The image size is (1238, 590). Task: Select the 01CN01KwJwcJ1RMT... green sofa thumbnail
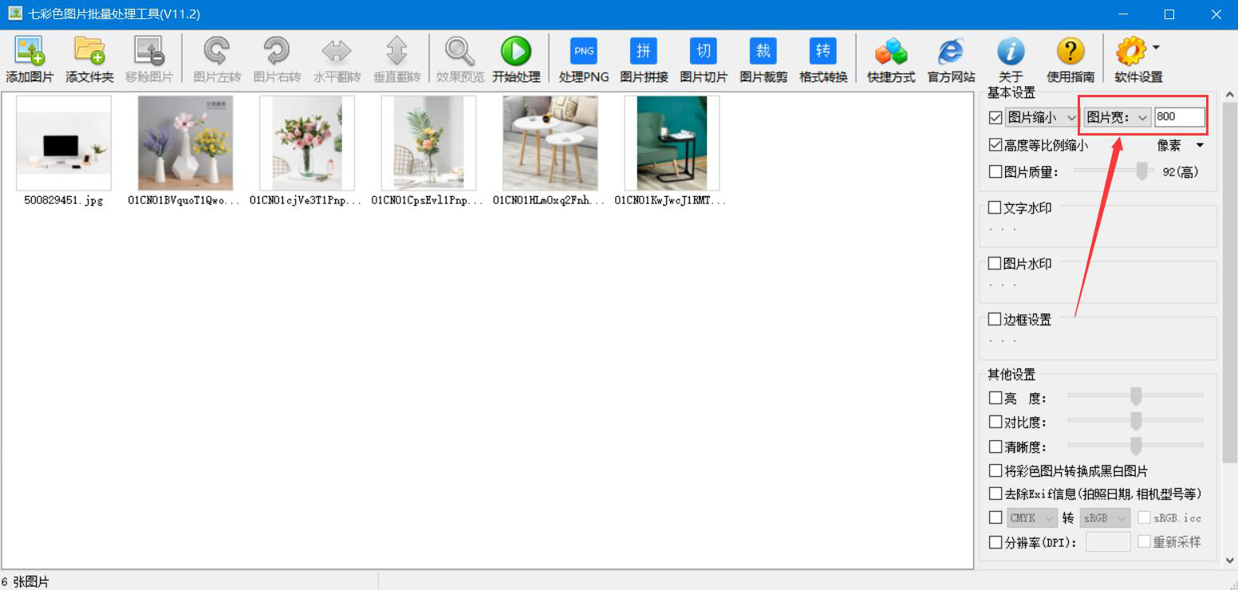click(x=672, y=144)
